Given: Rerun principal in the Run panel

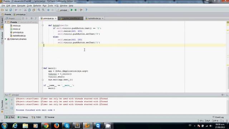Looking at the screenshot, I should click(x=6, y=100).
